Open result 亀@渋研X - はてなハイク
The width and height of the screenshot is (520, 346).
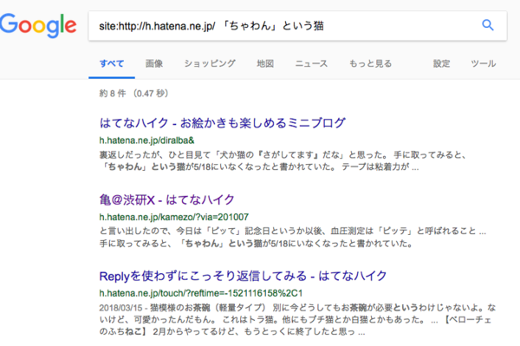(166, 199)
